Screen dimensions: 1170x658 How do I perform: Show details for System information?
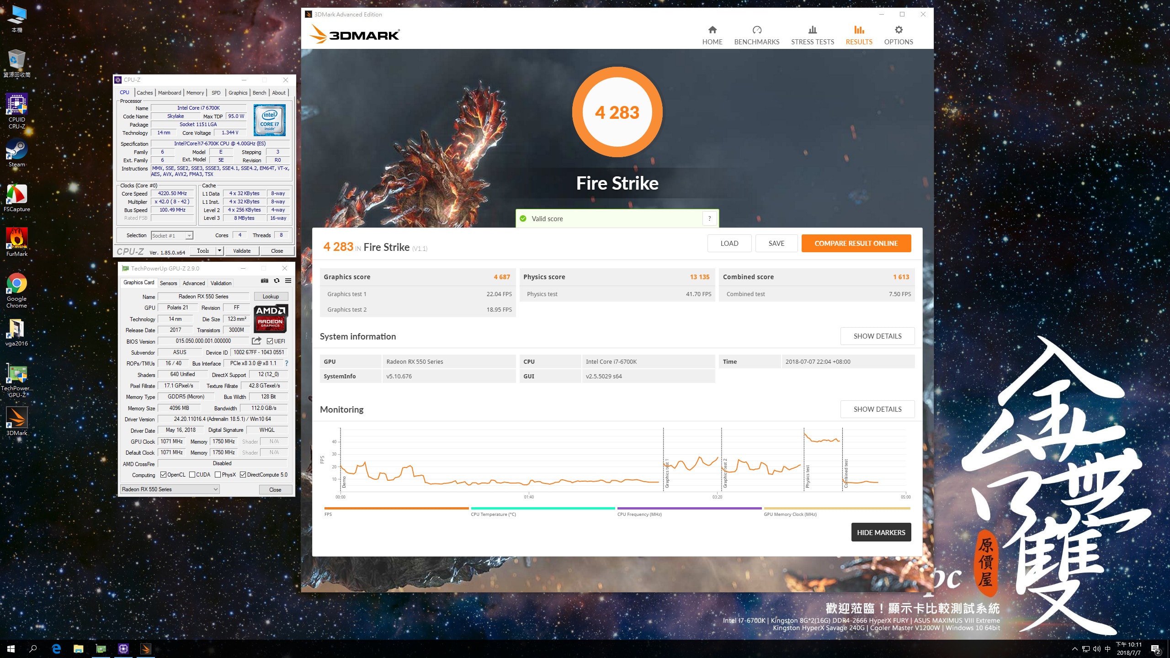click(x=877, y=336)
